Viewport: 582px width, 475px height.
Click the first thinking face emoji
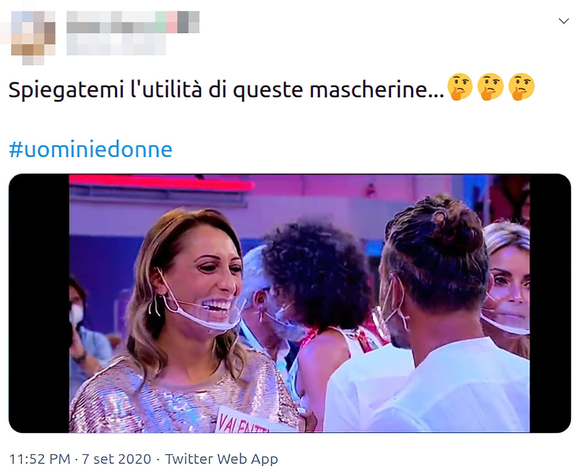[460, 86]
